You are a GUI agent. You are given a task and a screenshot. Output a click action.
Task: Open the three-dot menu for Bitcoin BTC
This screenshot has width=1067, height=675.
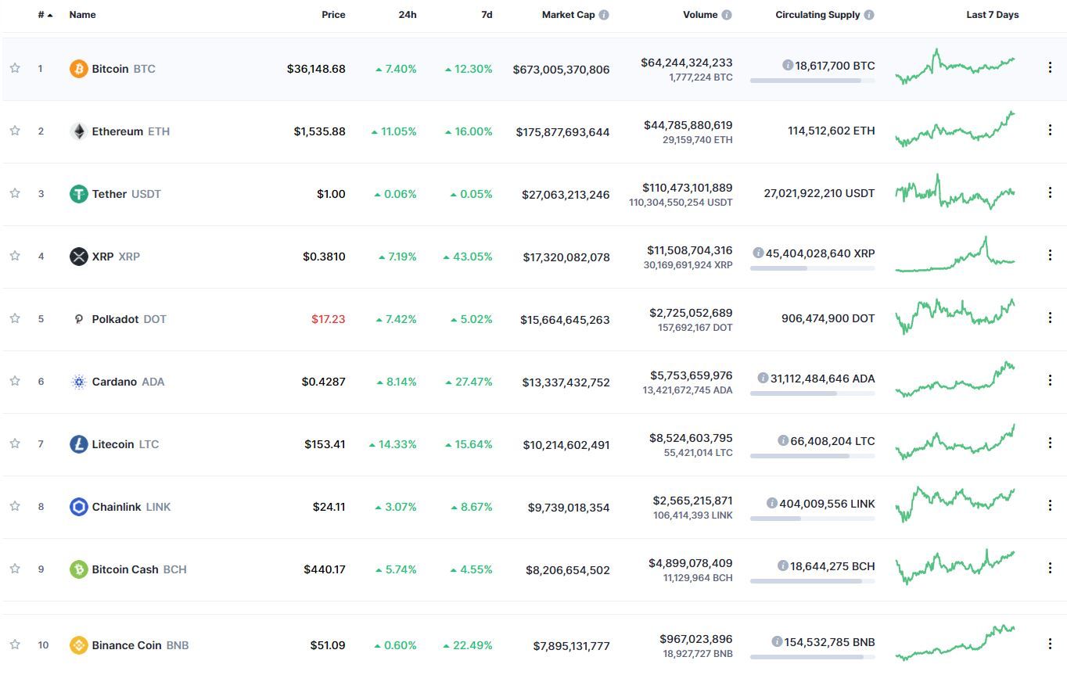(x=1050, y=67)
